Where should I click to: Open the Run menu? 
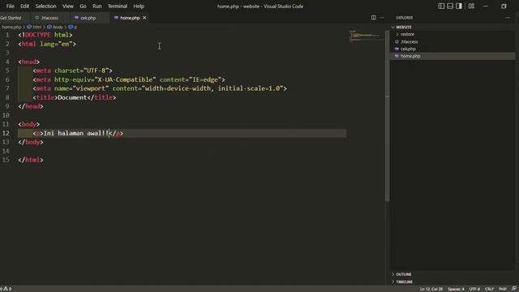97,6
